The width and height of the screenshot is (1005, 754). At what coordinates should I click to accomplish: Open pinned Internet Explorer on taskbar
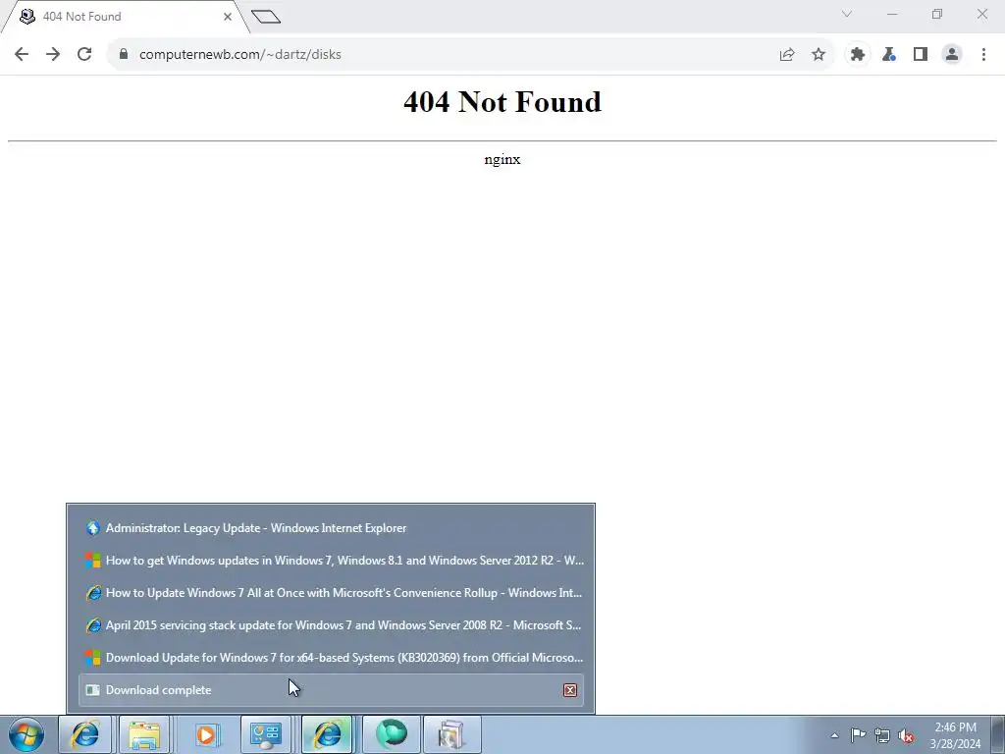[84, 734]
